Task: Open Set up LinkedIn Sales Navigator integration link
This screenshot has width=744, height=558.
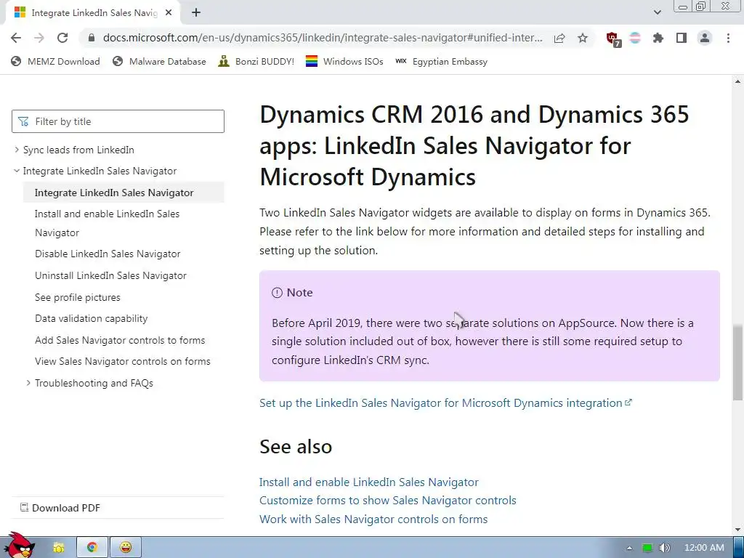Action: click(445, 403)
